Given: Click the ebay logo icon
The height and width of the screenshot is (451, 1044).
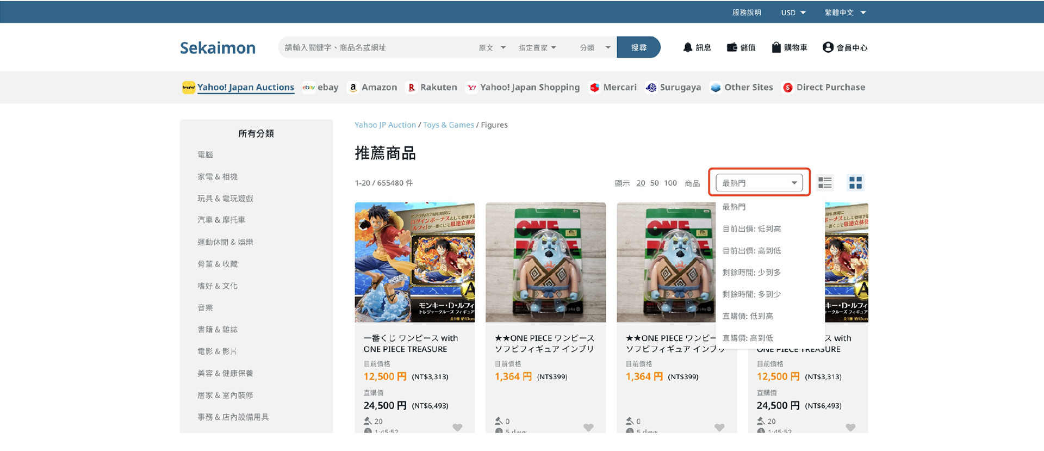Looking at the screenshot, I should pos(309,87).
